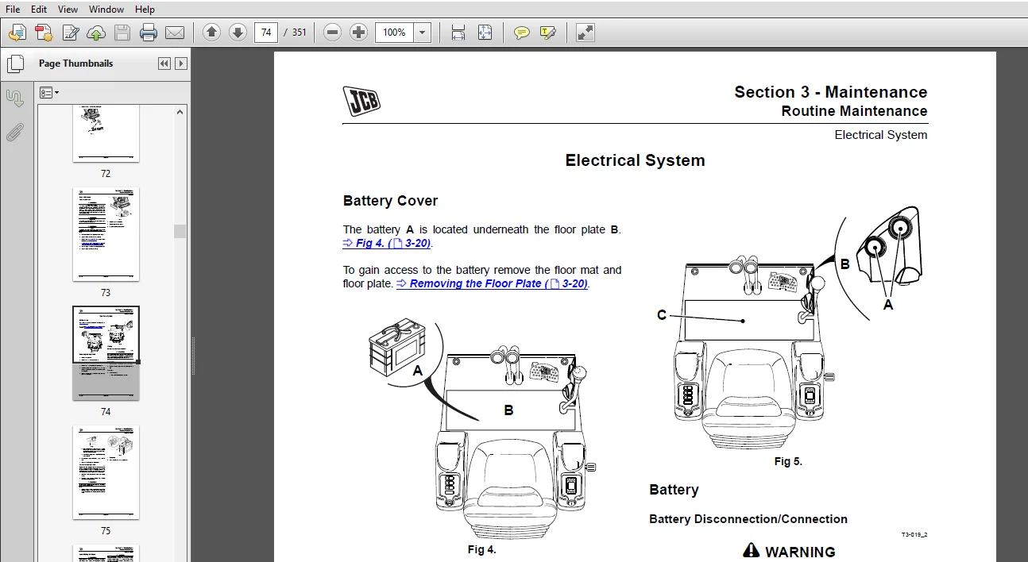The image size is (1028, 562).
Task: Select the page 73 thumbnail
Action: (x=106, y=234)
